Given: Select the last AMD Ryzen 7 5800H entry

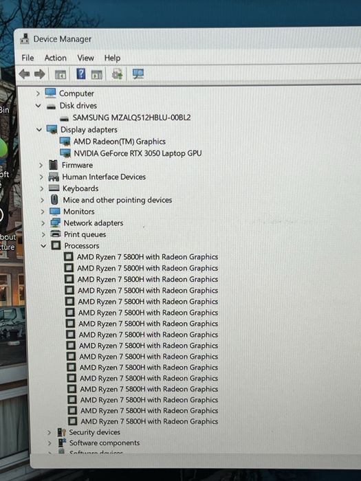Looking at the screenshot, I should point(149,421).
